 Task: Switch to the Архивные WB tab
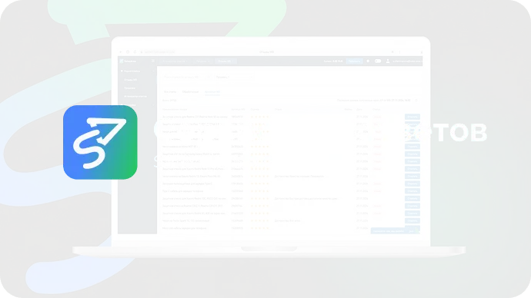(212, 92)
